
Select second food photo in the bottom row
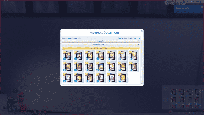click(x=79, y=78)
